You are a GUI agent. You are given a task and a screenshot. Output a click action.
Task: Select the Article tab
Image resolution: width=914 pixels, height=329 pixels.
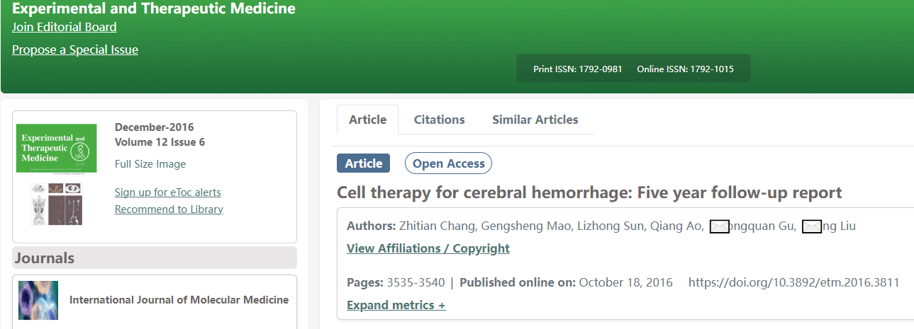click(x=367, y=120)
